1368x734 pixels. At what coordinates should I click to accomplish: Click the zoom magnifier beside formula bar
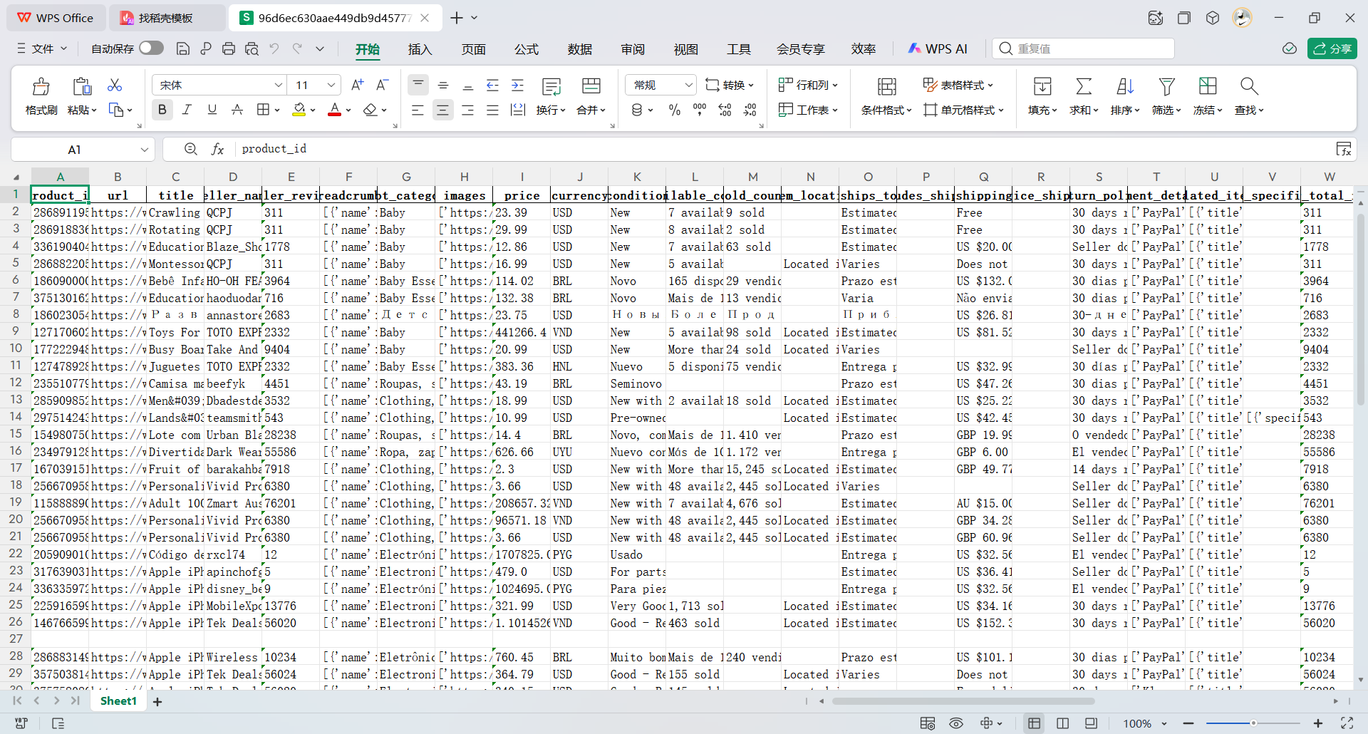click(x=190, y=149)
